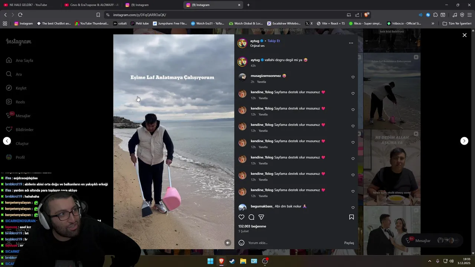Open Keşfet explore page
The height and width of the screenshot is (267, 475).
[16, 88]
